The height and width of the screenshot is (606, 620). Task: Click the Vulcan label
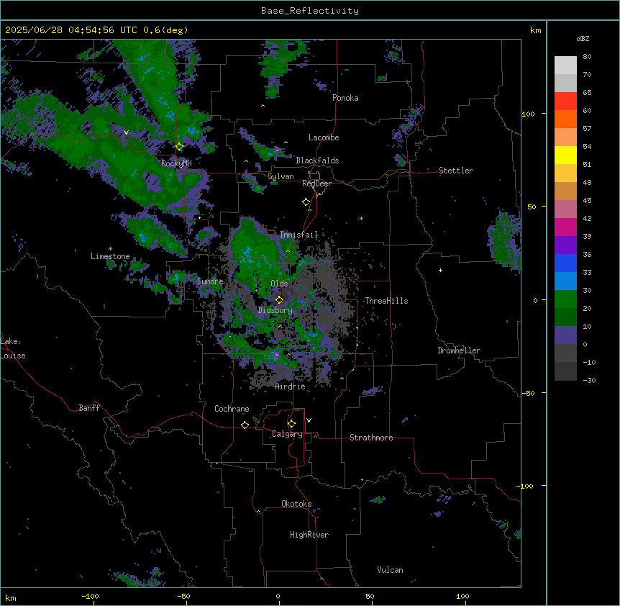pyautogui.click(x=391, y=570)
